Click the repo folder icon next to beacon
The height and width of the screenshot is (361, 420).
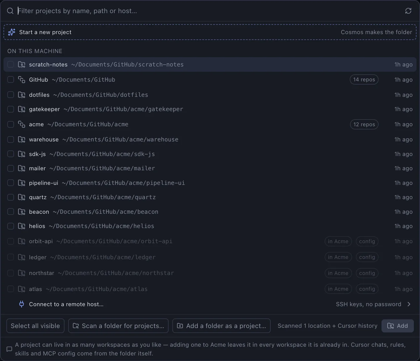coord(22,212)
